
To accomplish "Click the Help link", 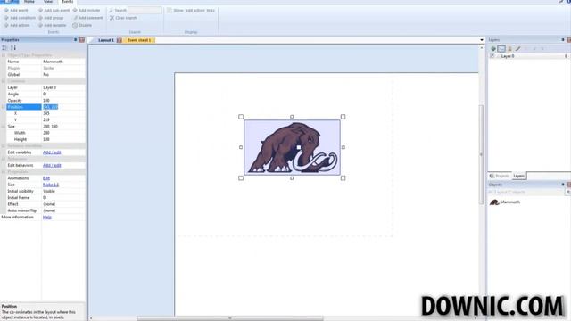I will (47, 217).
